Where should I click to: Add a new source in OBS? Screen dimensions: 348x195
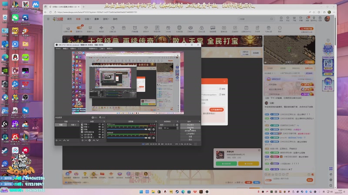click(x=82, y=140)
